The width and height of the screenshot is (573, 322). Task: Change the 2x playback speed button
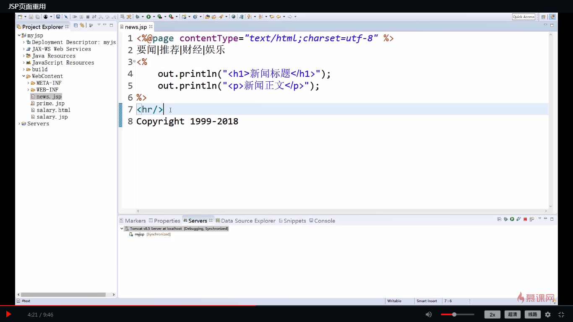click(492, 314)
